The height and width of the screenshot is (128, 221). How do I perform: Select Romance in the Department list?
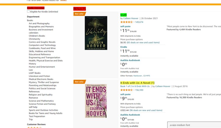33,98
